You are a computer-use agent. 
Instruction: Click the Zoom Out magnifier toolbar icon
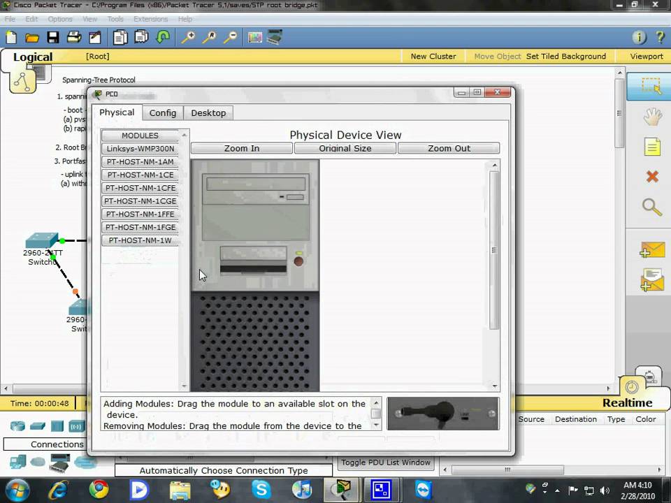coord(230,38)
